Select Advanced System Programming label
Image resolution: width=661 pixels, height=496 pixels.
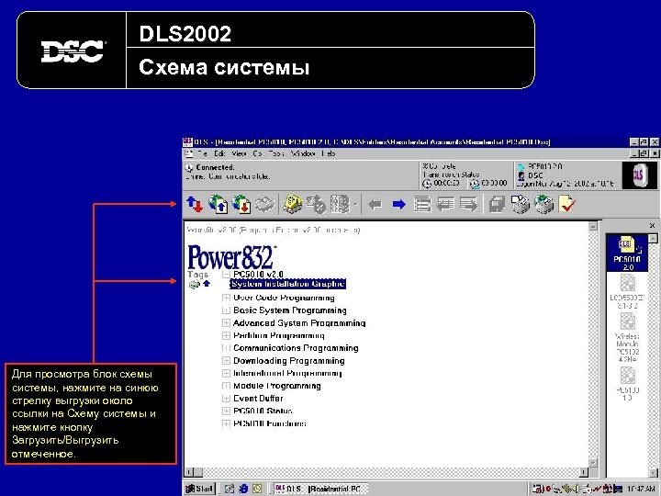299,323
